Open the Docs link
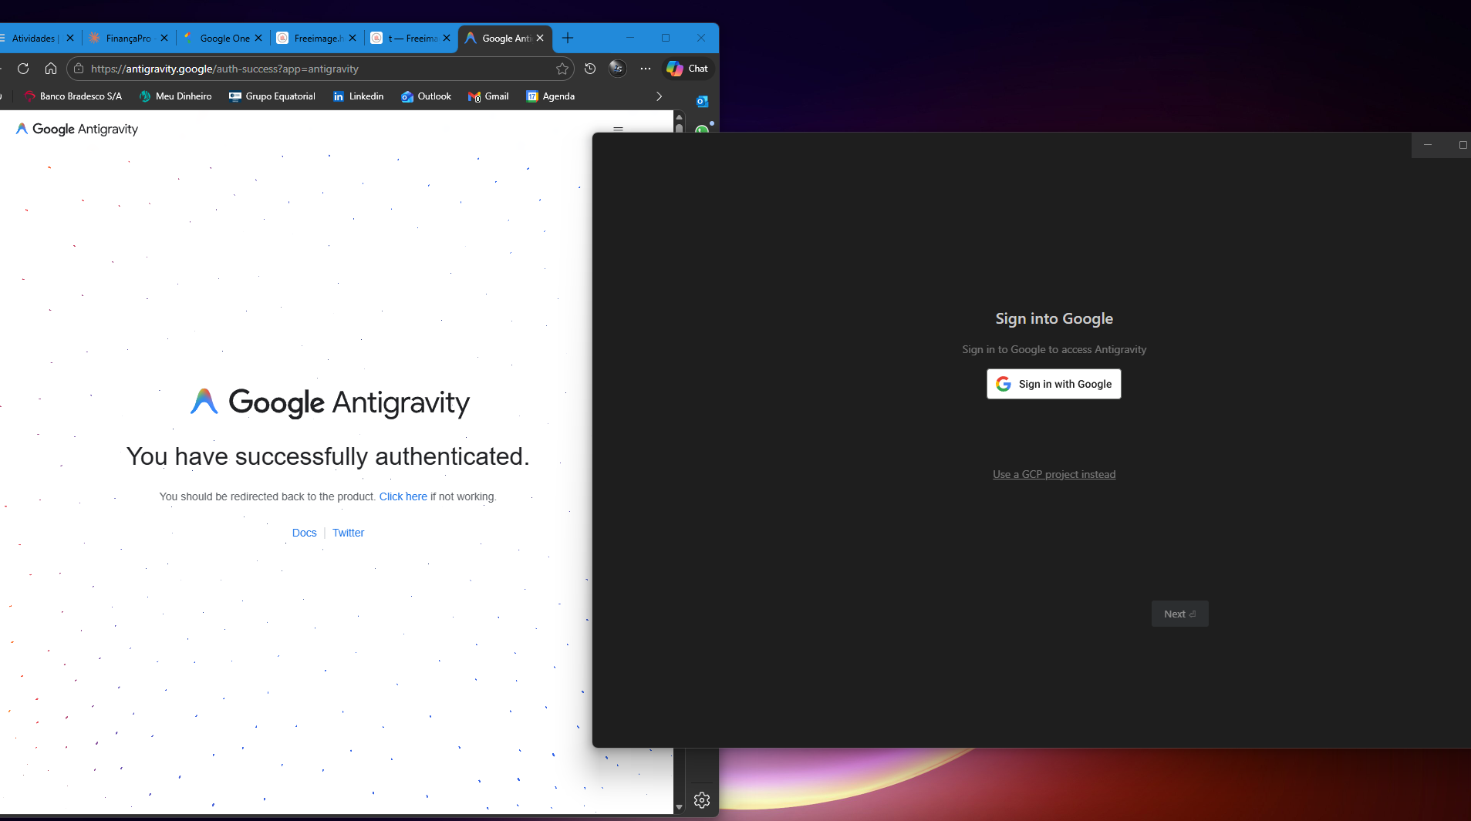This screenshot has width=1471, height=821. click(x=304, y=533)
